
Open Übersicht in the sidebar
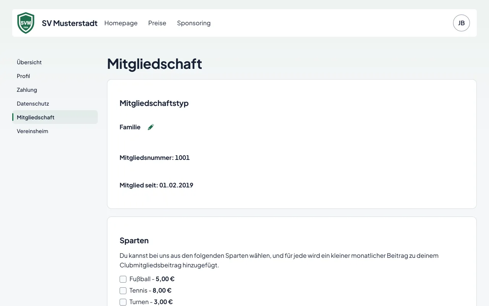(55, 62)
